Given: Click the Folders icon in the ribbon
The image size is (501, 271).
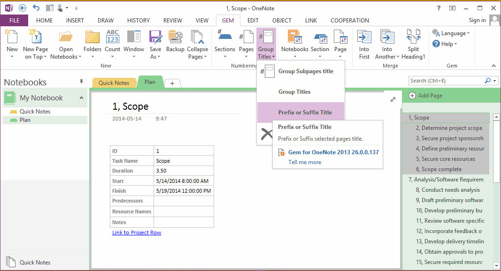Looking at the screenshot, I should (x=92, y=37).
